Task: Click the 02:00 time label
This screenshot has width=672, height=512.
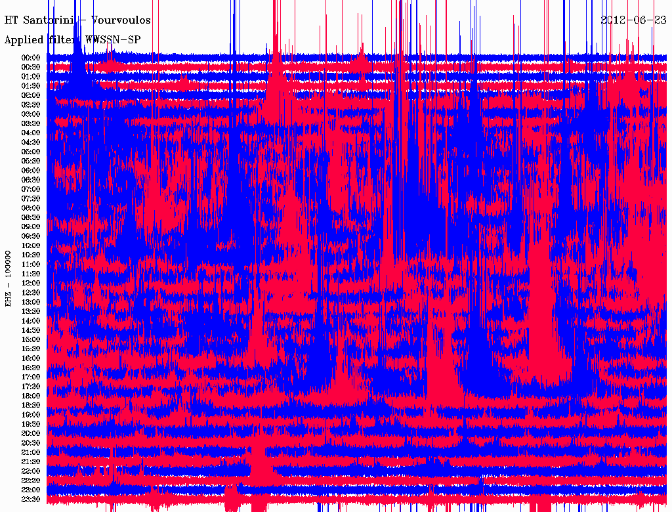Action: 31,95
